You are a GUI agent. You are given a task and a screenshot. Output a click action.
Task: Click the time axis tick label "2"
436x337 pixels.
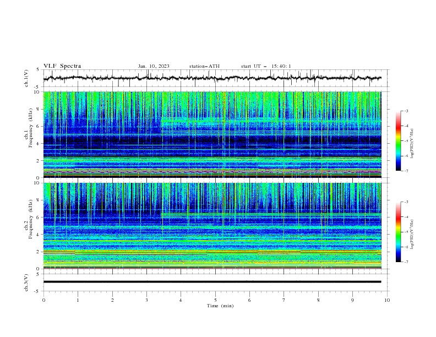tap(112, 300)
